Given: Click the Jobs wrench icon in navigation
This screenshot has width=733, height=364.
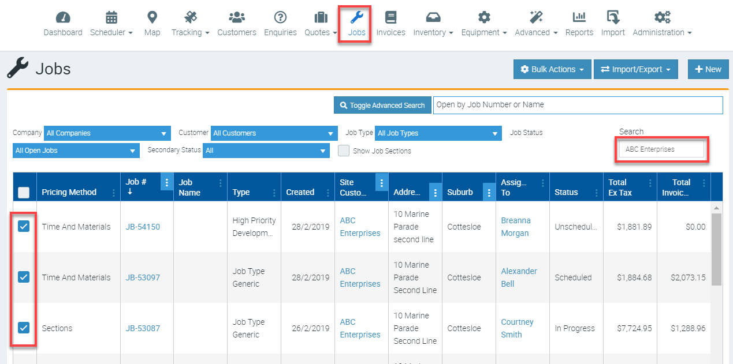Looking at the screenshot, I should tap(356, 17).
